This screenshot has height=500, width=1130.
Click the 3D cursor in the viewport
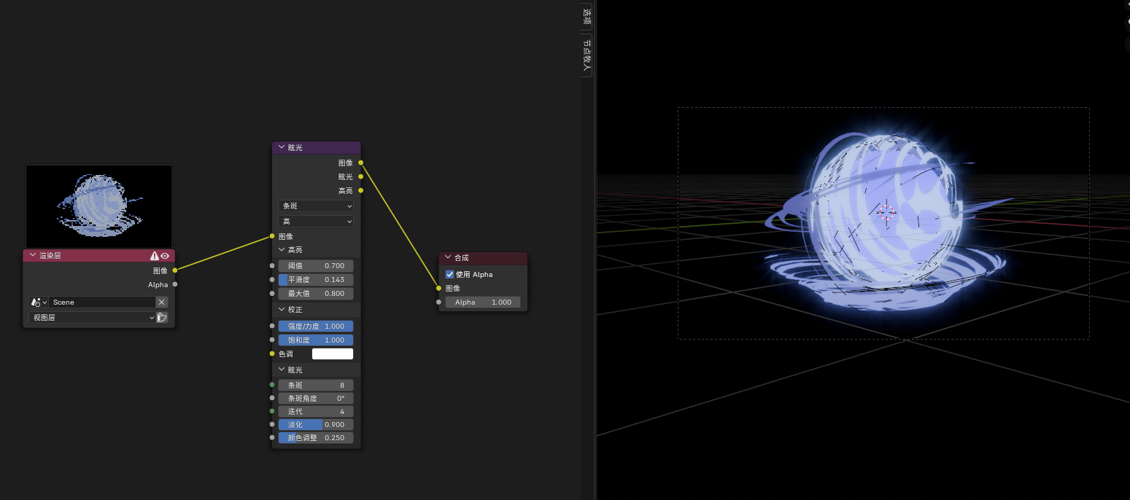(x=886, y=212)
